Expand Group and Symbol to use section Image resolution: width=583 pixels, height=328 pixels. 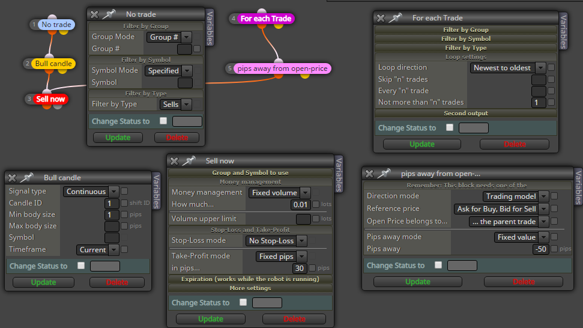pos(250,172)
